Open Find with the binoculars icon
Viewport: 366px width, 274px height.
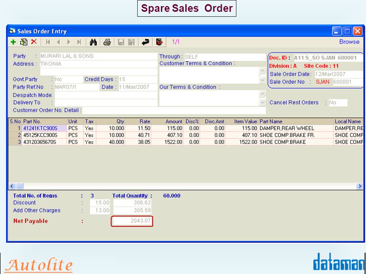pyautogui.click(x=93, y=42)
